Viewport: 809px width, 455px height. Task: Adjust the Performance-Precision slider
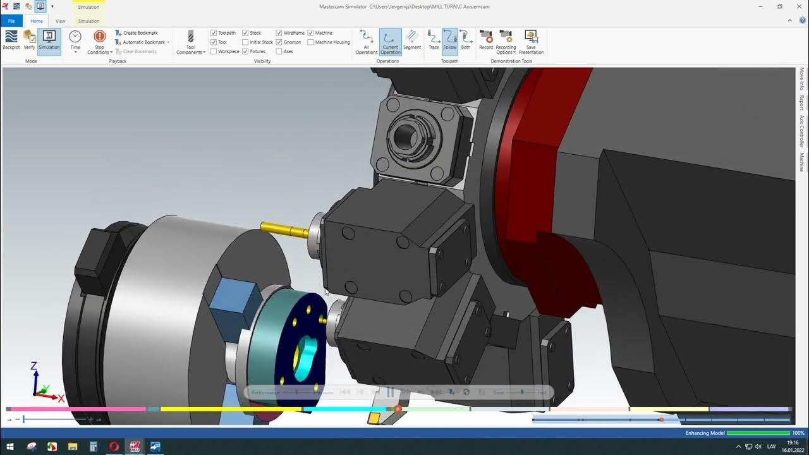(296, 392)
